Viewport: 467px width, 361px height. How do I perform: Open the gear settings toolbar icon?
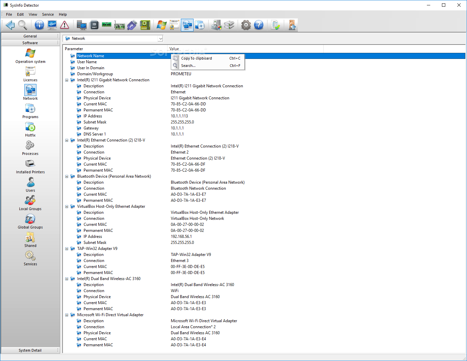(246, 25)
